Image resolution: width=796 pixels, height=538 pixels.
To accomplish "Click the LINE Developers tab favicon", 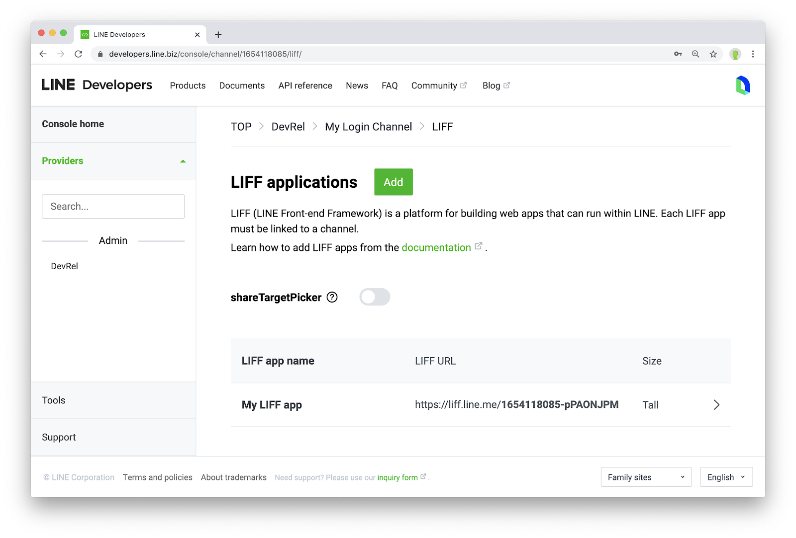I will click(x=85, y=35).
